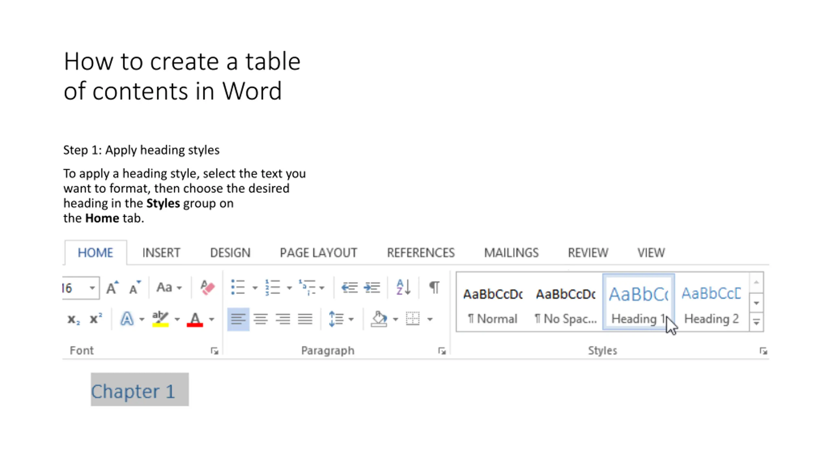Click the Sort A-Z icon
This screenshot has height=466, width=829.
[403, 287]
